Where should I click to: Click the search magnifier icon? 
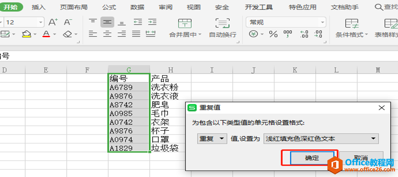[379, 7]
